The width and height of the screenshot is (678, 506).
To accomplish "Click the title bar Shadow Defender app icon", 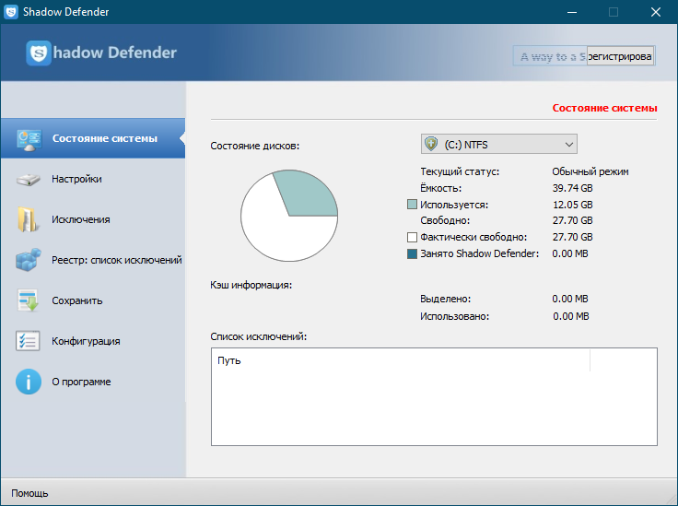I will (x=11, y=12).
